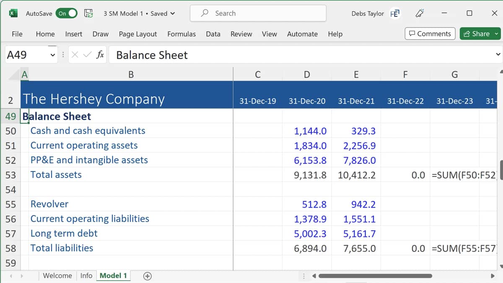This screenshot has width=503, height=283.
Task: Open the Help ribbon tab
Action: point(335,34)
